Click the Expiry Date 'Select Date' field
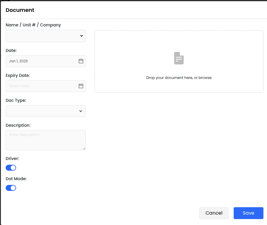This screenshot has width=267, height=225. (42, 86)
